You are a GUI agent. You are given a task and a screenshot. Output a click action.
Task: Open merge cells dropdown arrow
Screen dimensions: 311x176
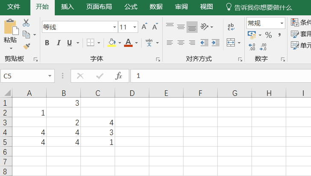point(239,43)
